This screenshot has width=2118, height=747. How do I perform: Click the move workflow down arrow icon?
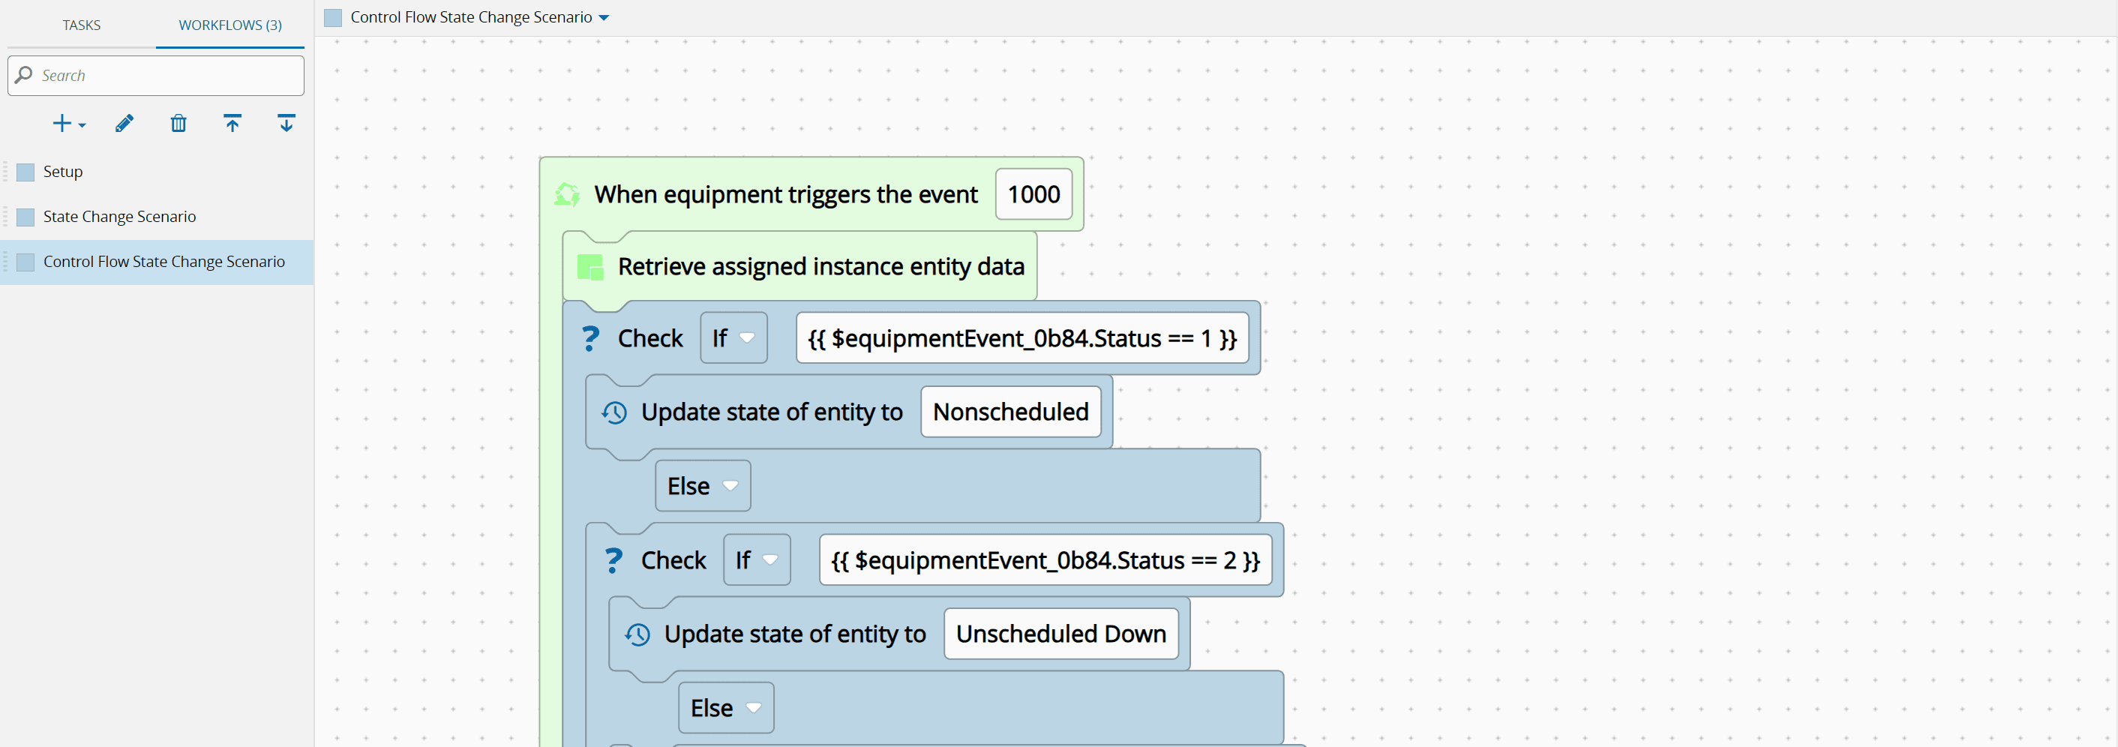(286, 123)
